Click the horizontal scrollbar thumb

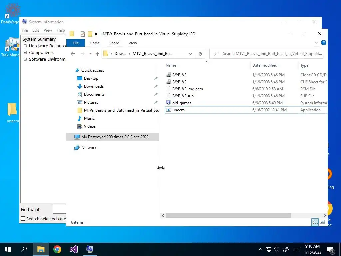coord(228,215)
